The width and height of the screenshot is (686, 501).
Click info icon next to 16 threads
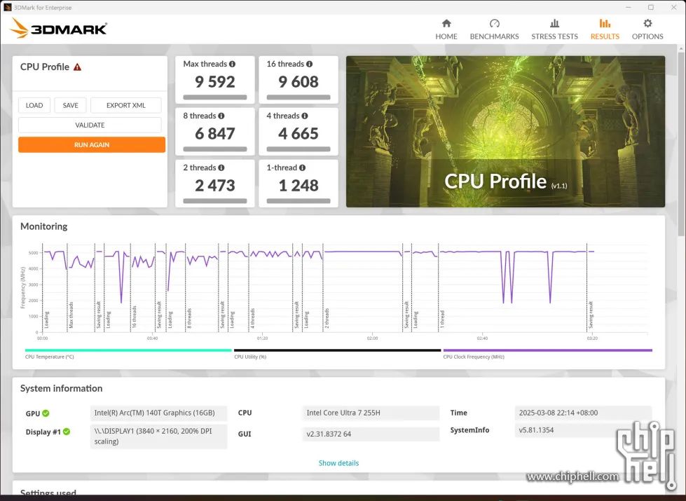[309, 64]
